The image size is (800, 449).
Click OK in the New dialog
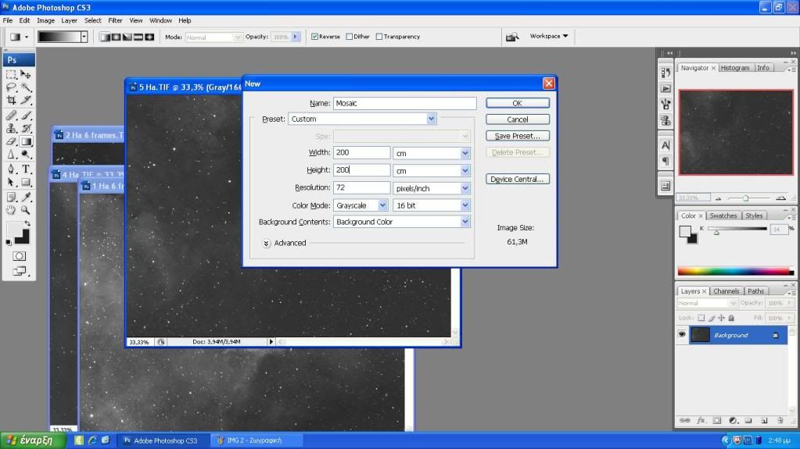tap(517, 103)
